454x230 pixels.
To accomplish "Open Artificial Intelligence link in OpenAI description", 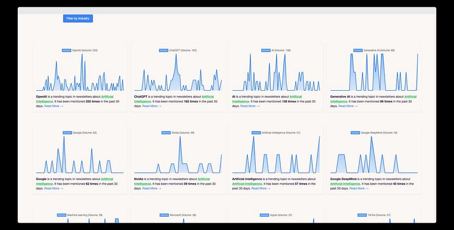I will [x=75, y=99].
